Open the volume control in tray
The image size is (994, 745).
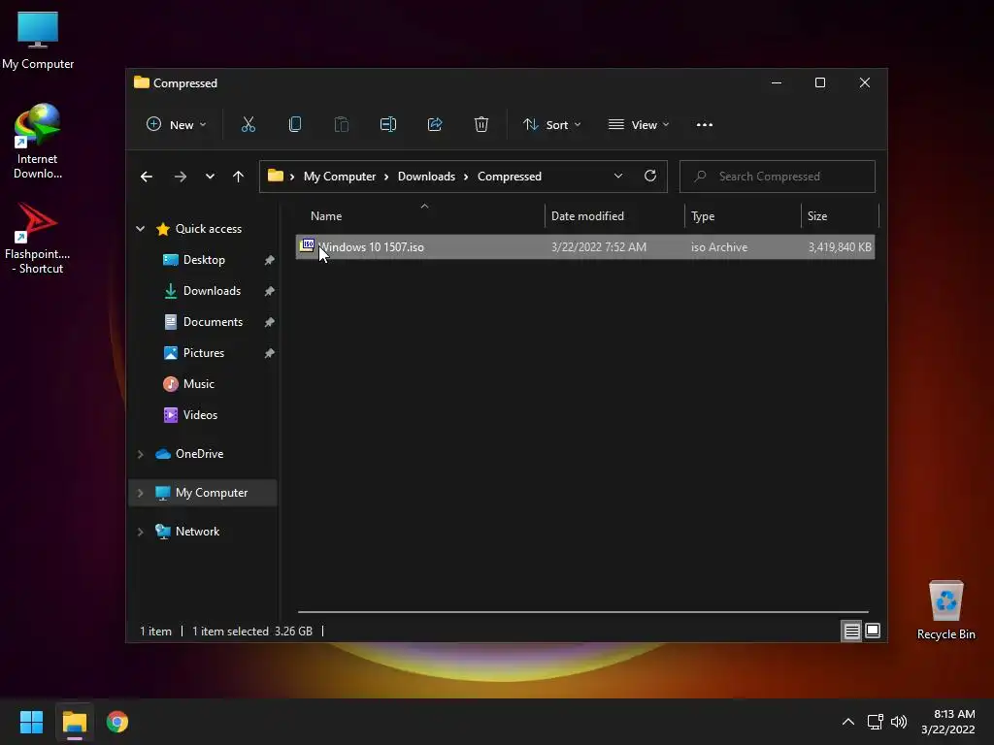coord(899,722)
